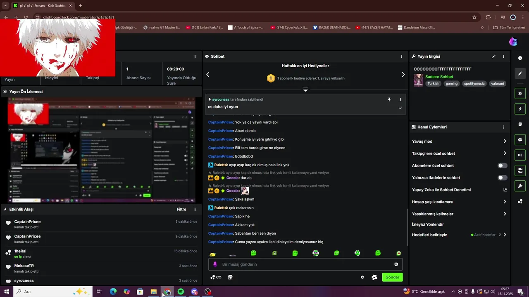Go to next leaderboard slide arrow
529x297 pixels.
click(403, 75)
